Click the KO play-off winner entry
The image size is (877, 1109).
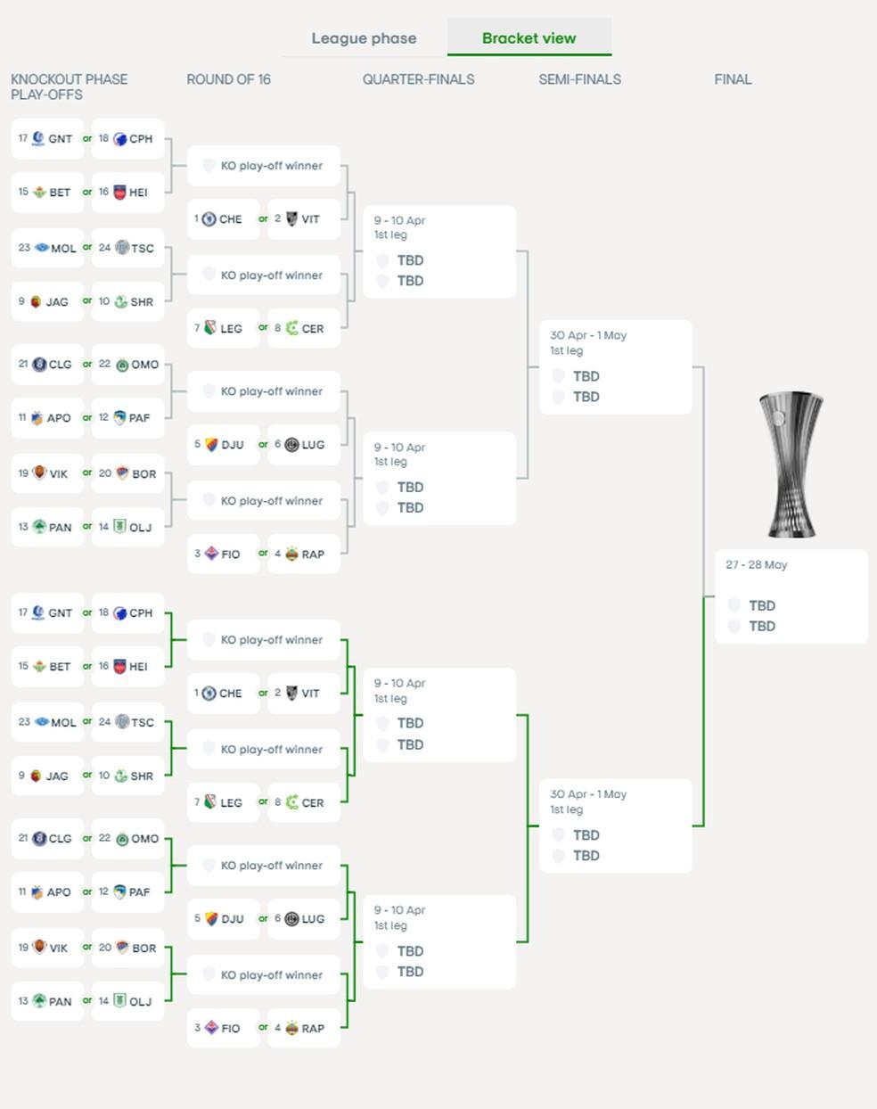[x=263, y=166]
